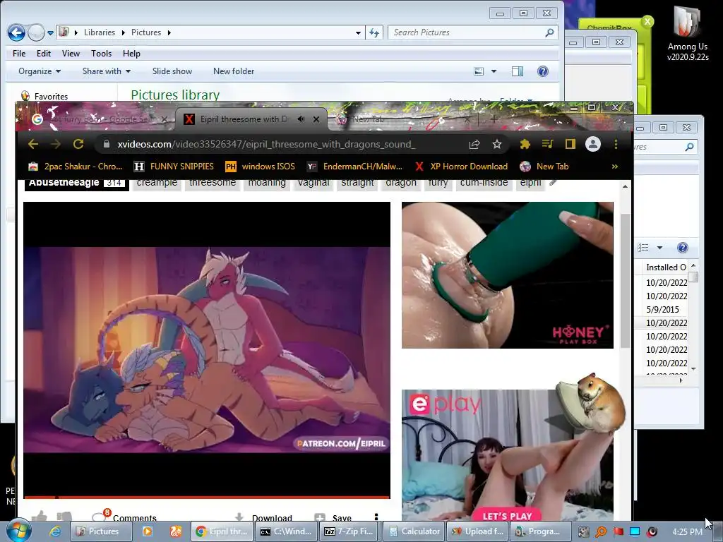Close the active Chrome tab
The width and height of the screenshot is (723, 542).
(x=316, y=119)
